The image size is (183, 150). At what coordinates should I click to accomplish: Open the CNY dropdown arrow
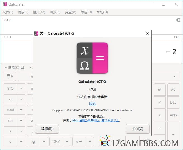click(x=67, y=142)
